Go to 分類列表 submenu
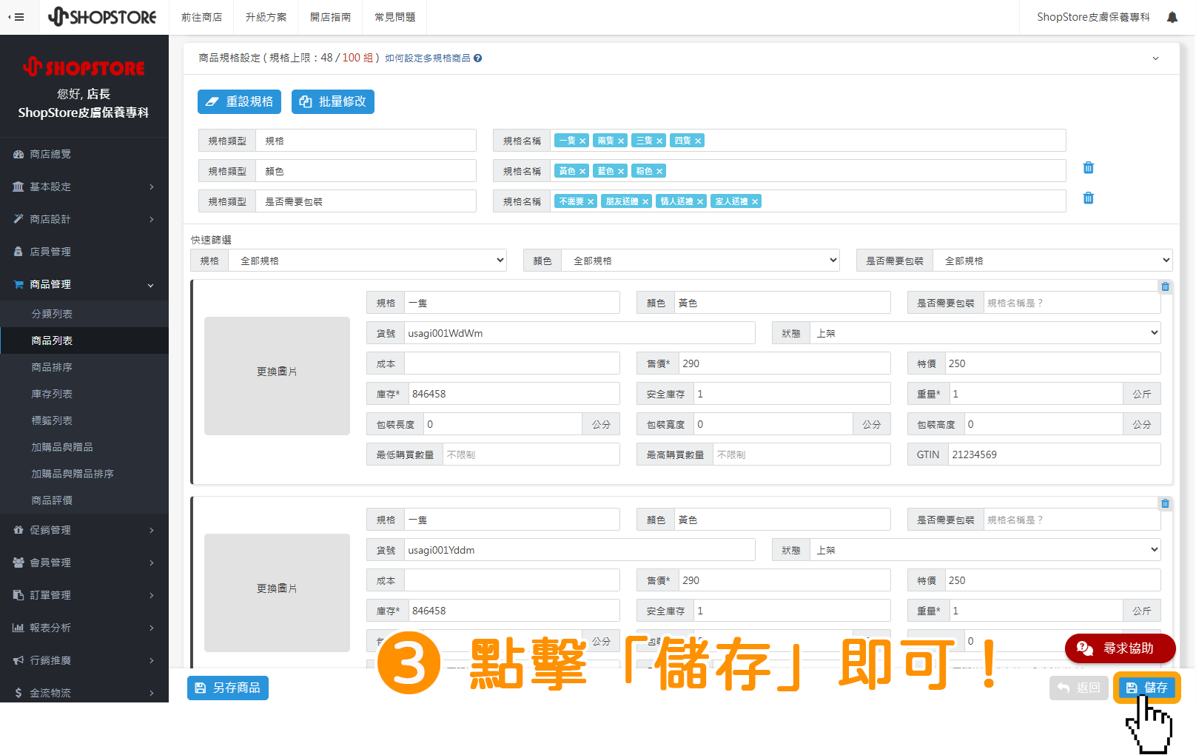 pos(84,314)
